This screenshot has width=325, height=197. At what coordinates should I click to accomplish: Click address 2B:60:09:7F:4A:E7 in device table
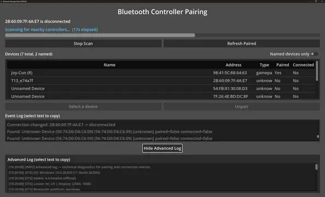click(x=230, y=80)
